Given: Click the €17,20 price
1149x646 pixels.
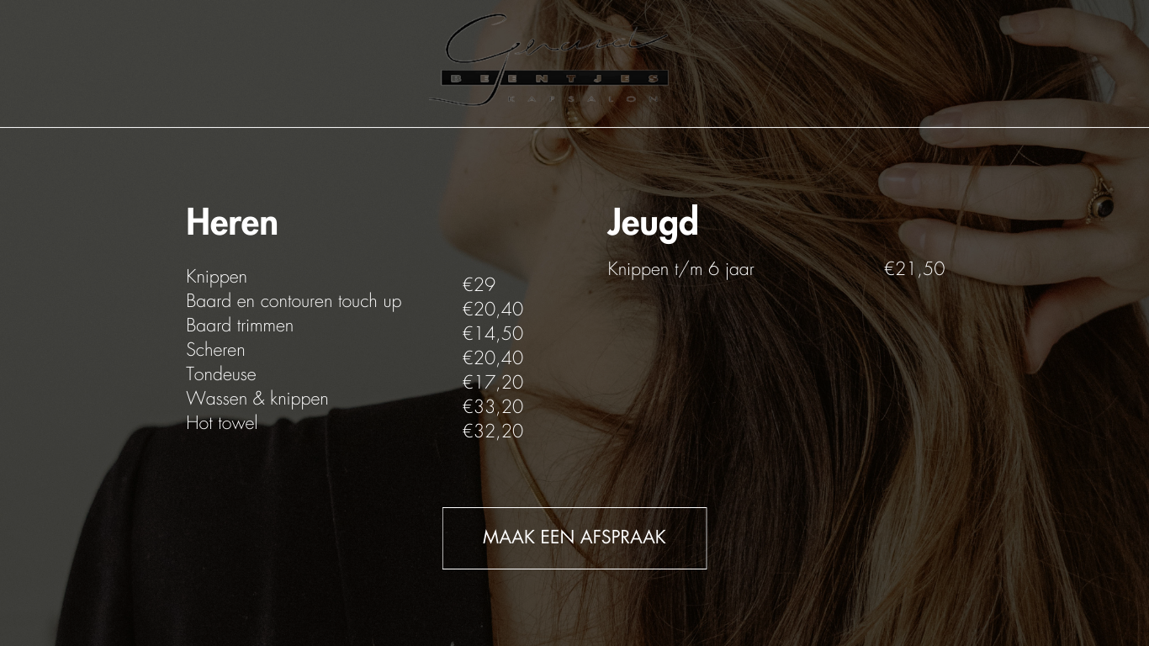Looking at the screenshot, I should [493, 382].
